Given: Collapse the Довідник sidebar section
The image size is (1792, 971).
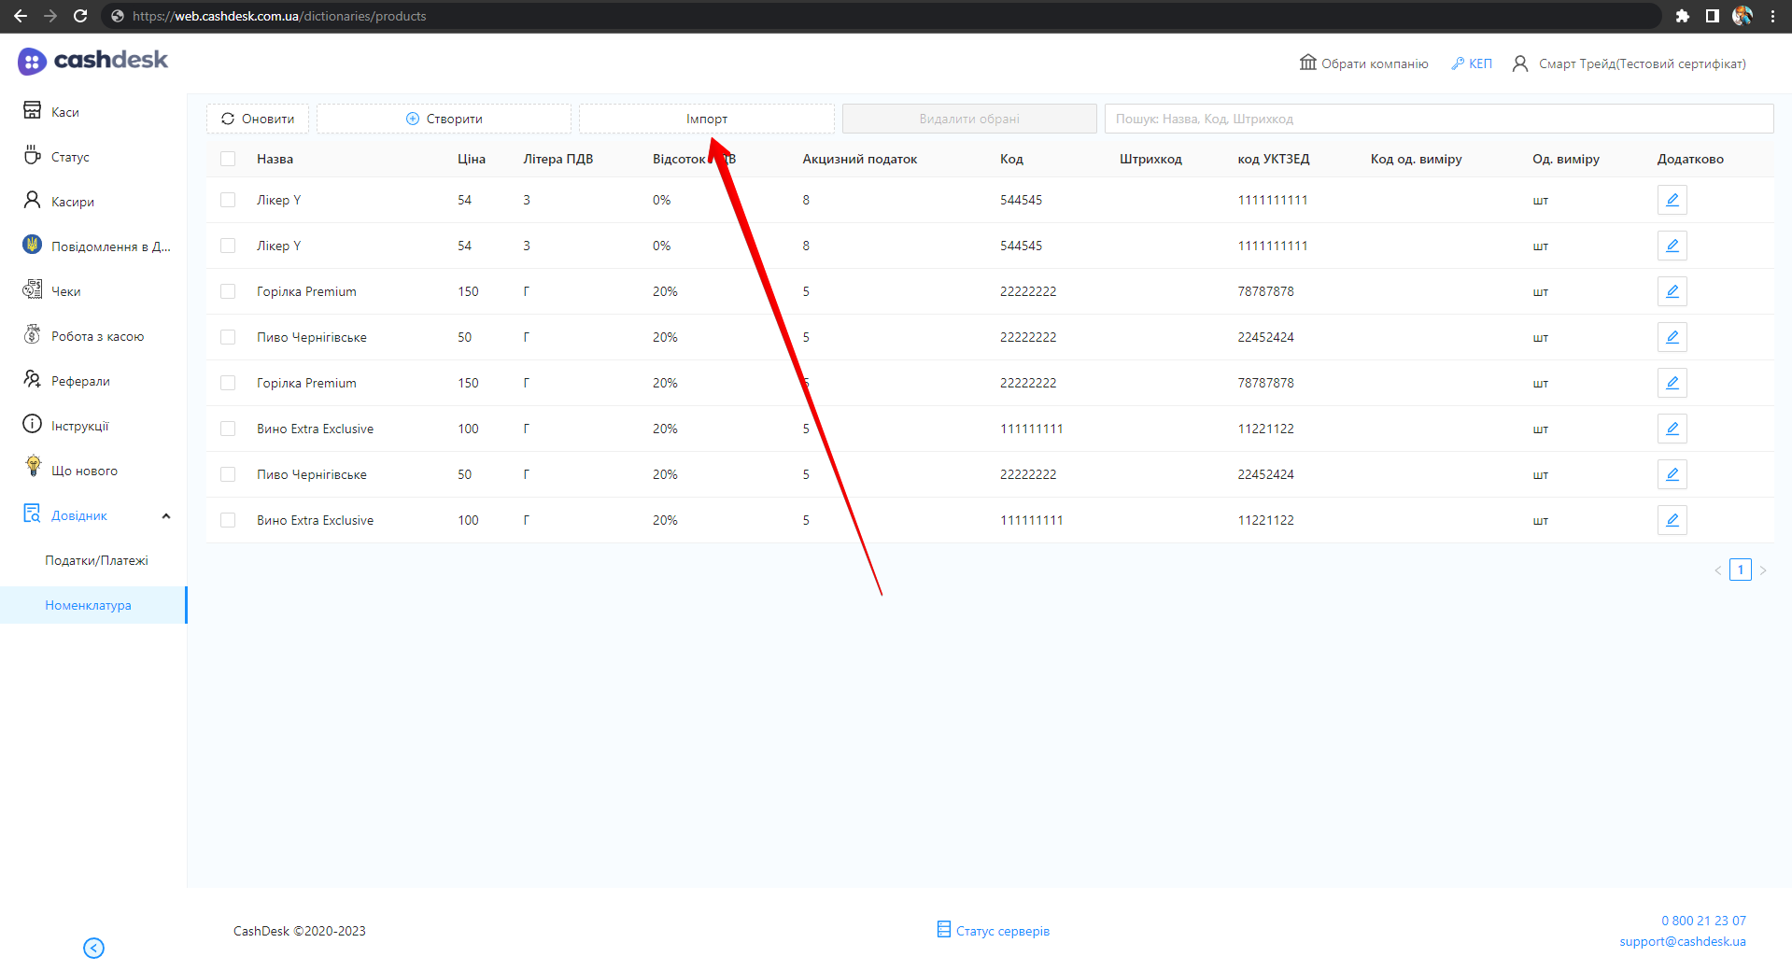Looking at the screenshot, I should click(x=166, y=516).
